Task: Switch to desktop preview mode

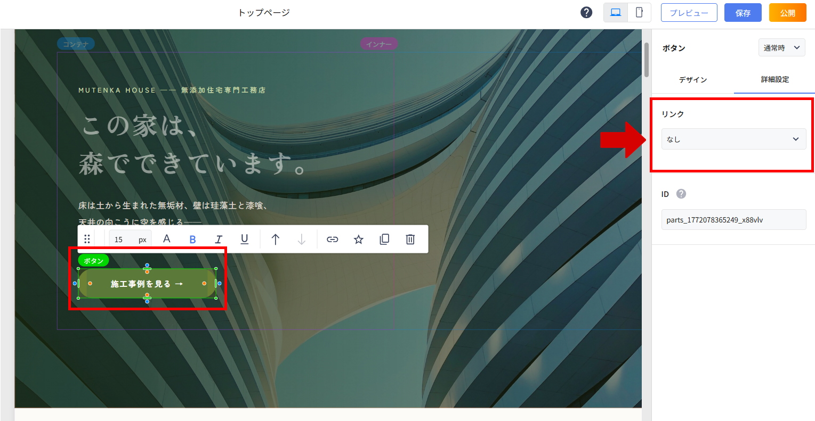Action: pyautogui.click(x=616, y=13)
